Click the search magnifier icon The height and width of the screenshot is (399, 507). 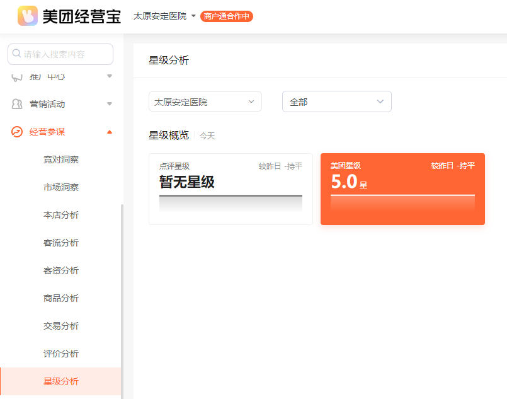click(x=16, y=54)
